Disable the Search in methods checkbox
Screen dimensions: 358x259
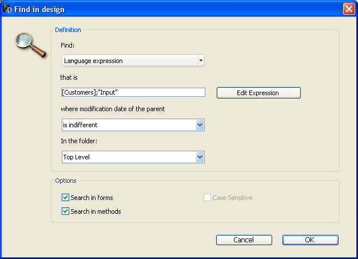(x=66, y=211)
